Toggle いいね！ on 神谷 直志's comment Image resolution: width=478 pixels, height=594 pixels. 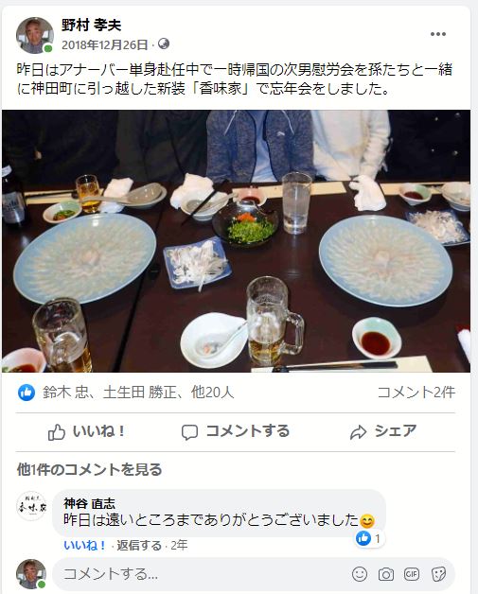(x=85, y=546)
